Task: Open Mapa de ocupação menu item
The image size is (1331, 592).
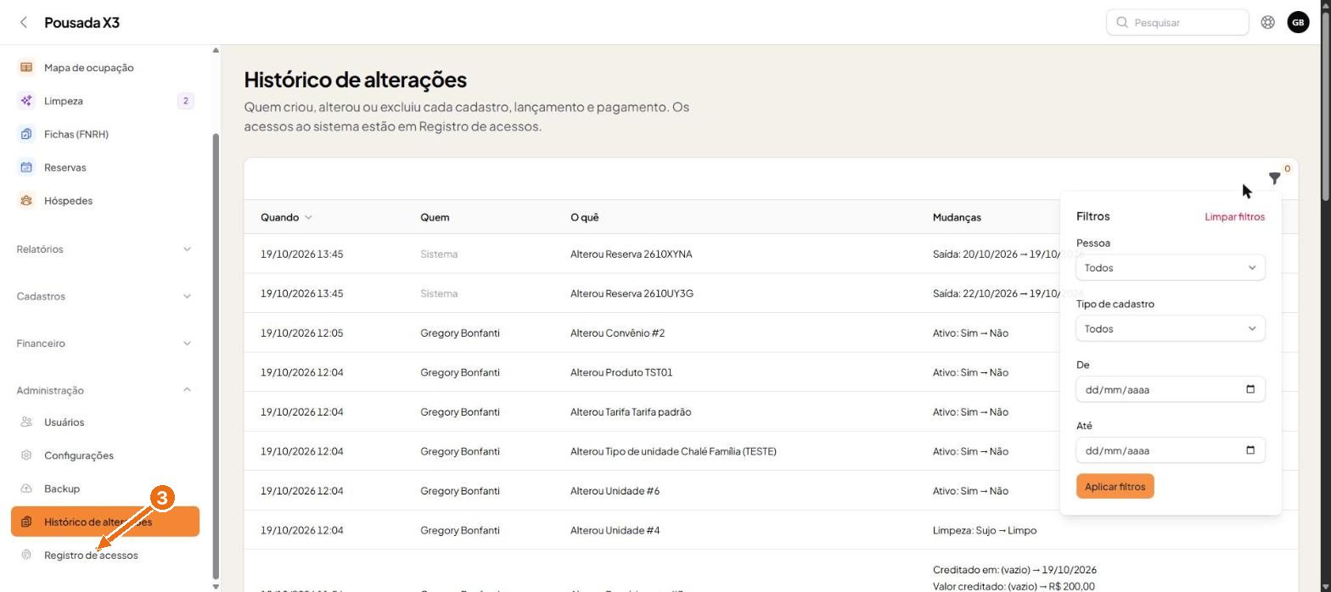Action: pyautogui.click(x=105, y=68)
